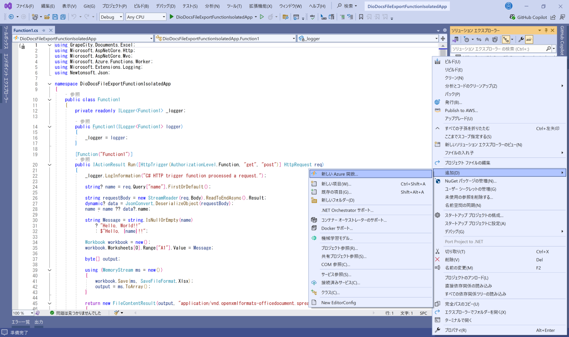This screenshot has height=337, width=569.
Task: Click the sync with active document icon
Action: coord(479,39)
